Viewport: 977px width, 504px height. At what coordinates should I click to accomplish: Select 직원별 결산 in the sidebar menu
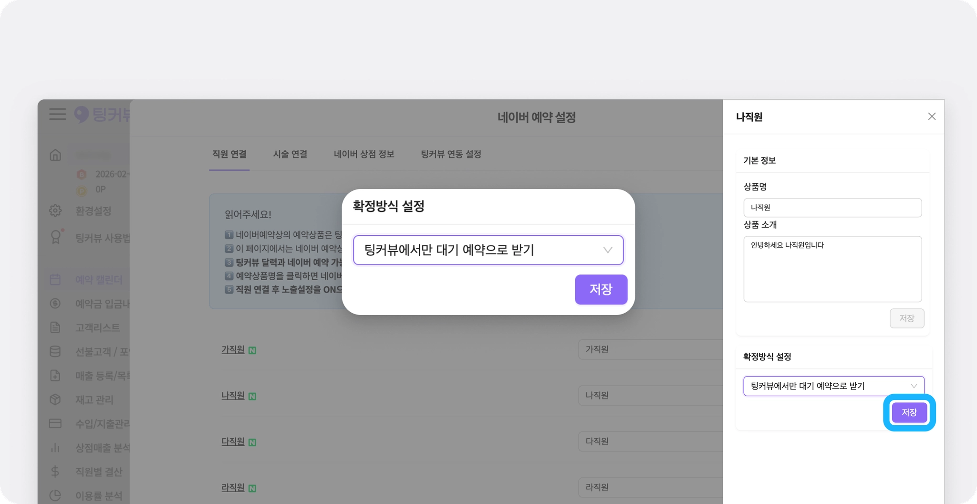tap(99, 472)
